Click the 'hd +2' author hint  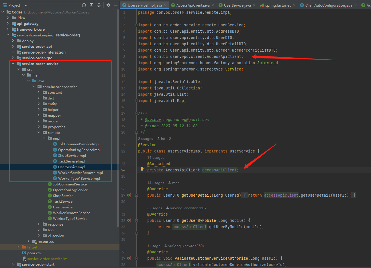164,138
